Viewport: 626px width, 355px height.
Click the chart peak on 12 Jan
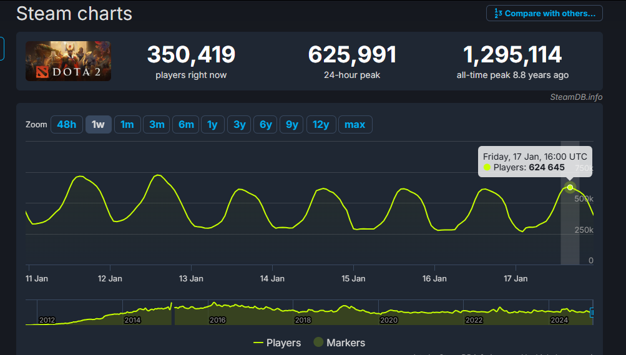[157, 175]
